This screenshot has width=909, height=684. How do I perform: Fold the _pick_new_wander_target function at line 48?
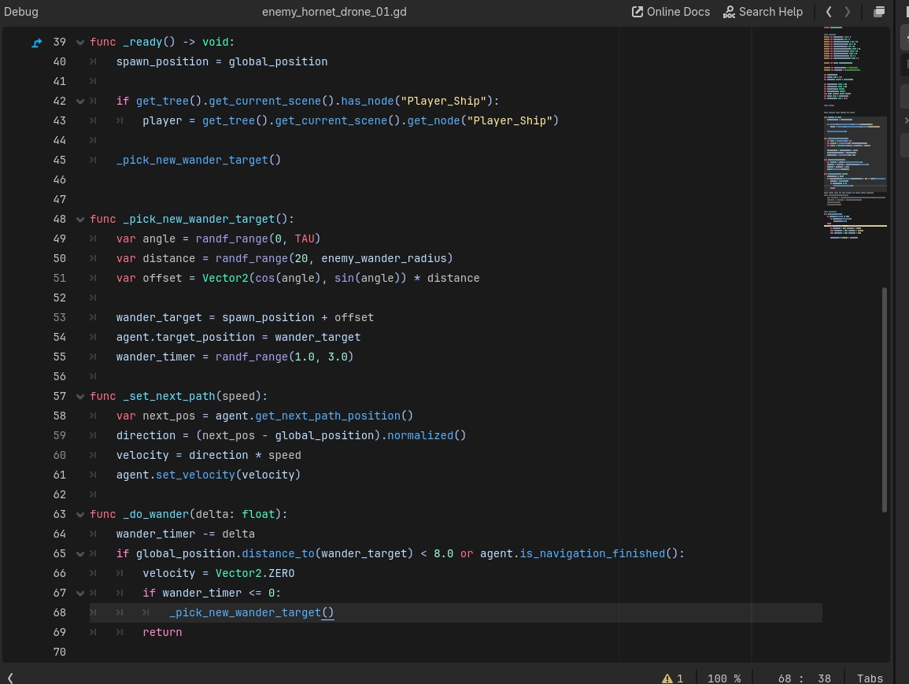[x=79, y=220]
